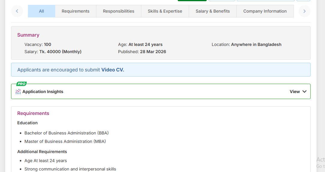Viewport: 325px width, 172px height.
Task: Click the Application Insights chart icon
Action: tap(18, 92)
